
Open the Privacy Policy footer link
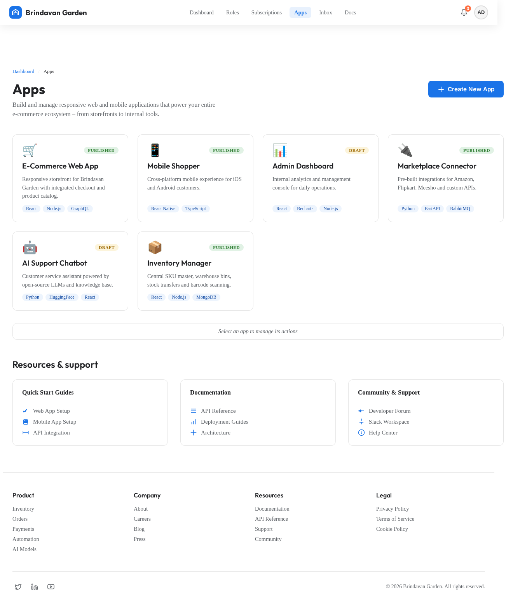(393, 509)
